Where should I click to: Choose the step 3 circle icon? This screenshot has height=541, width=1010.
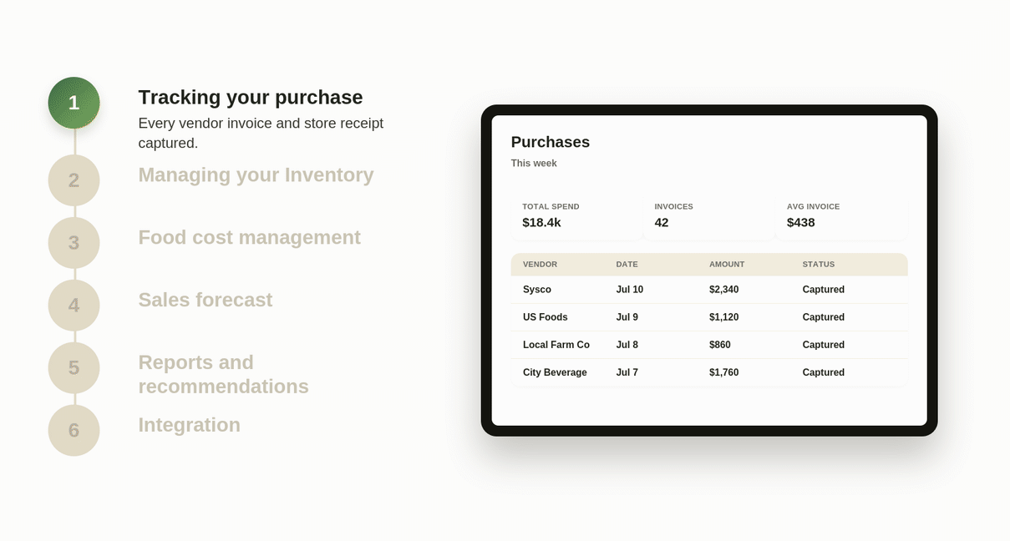(x=74, y=243)
